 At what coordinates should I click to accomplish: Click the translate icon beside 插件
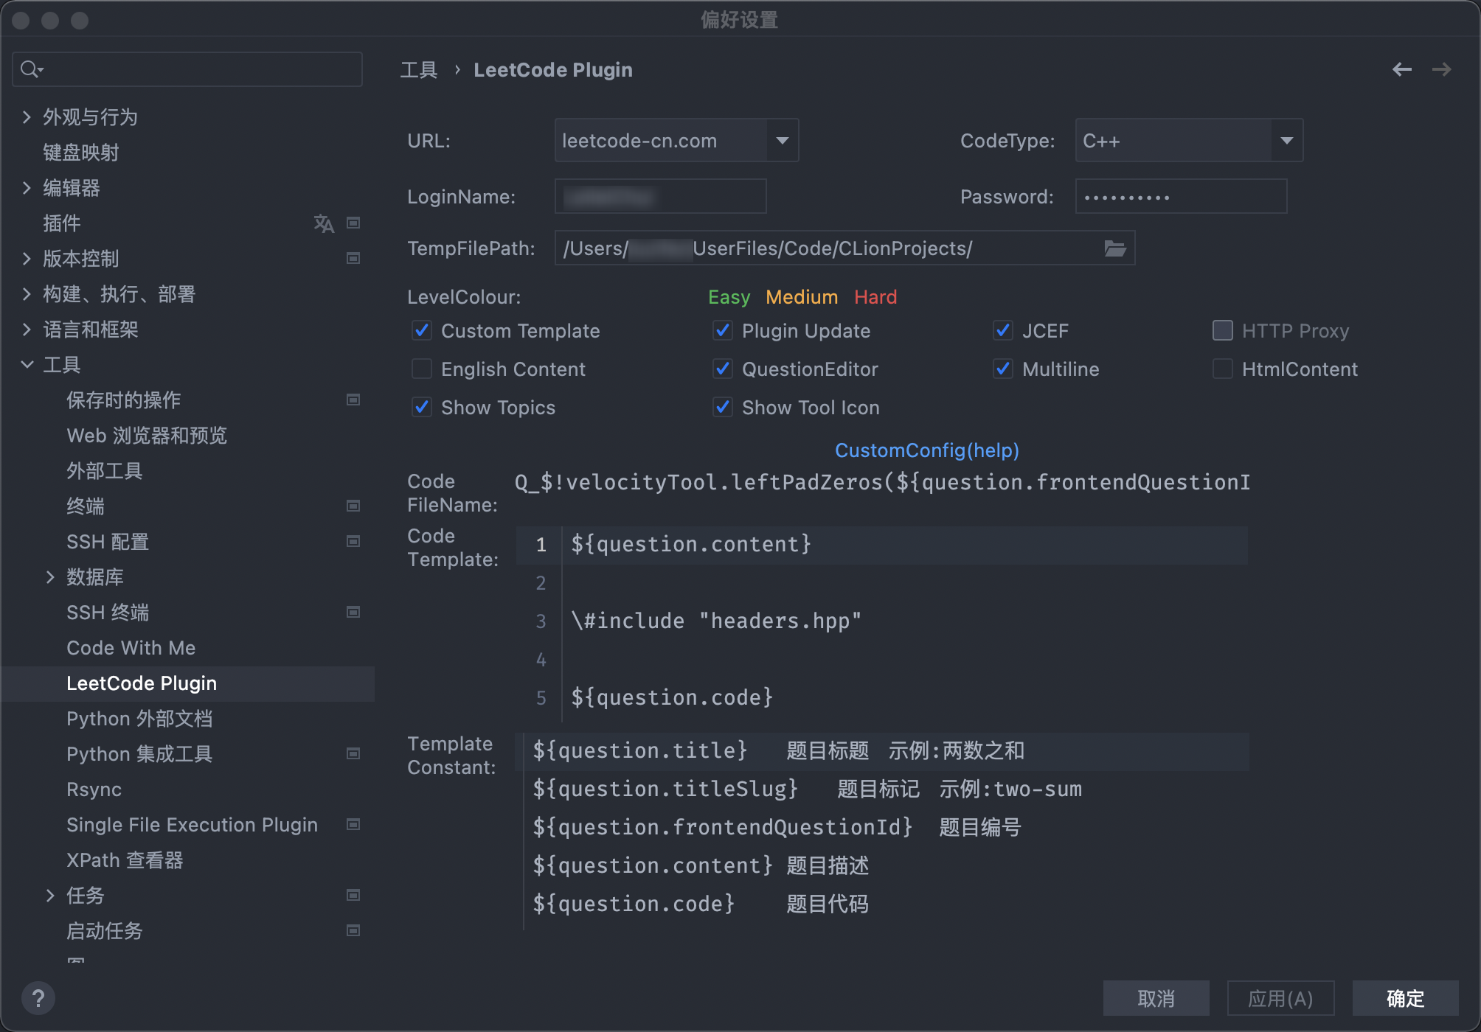324,223
